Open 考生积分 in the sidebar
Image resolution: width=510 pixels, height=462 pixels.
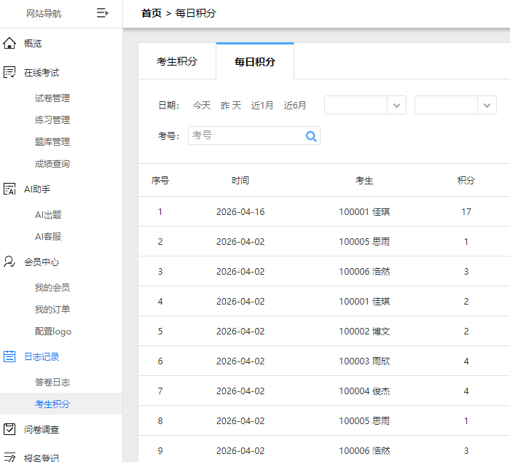coord(52,404)
